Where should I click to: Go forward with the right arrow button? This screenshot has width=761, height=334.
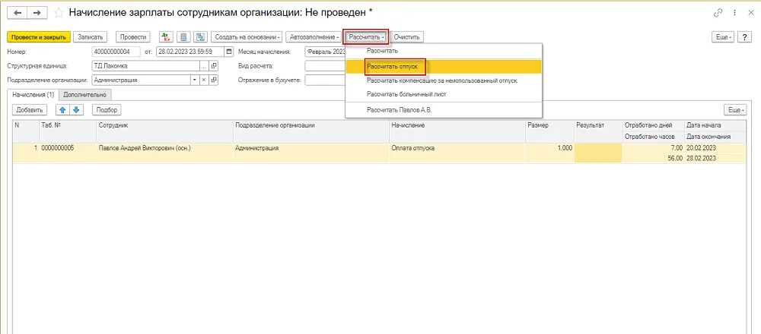point(37,13)
